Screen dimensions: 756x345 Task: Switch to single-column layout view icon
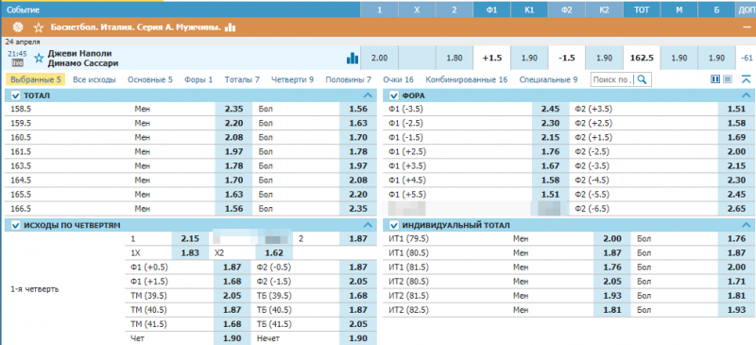coord(728,79)
